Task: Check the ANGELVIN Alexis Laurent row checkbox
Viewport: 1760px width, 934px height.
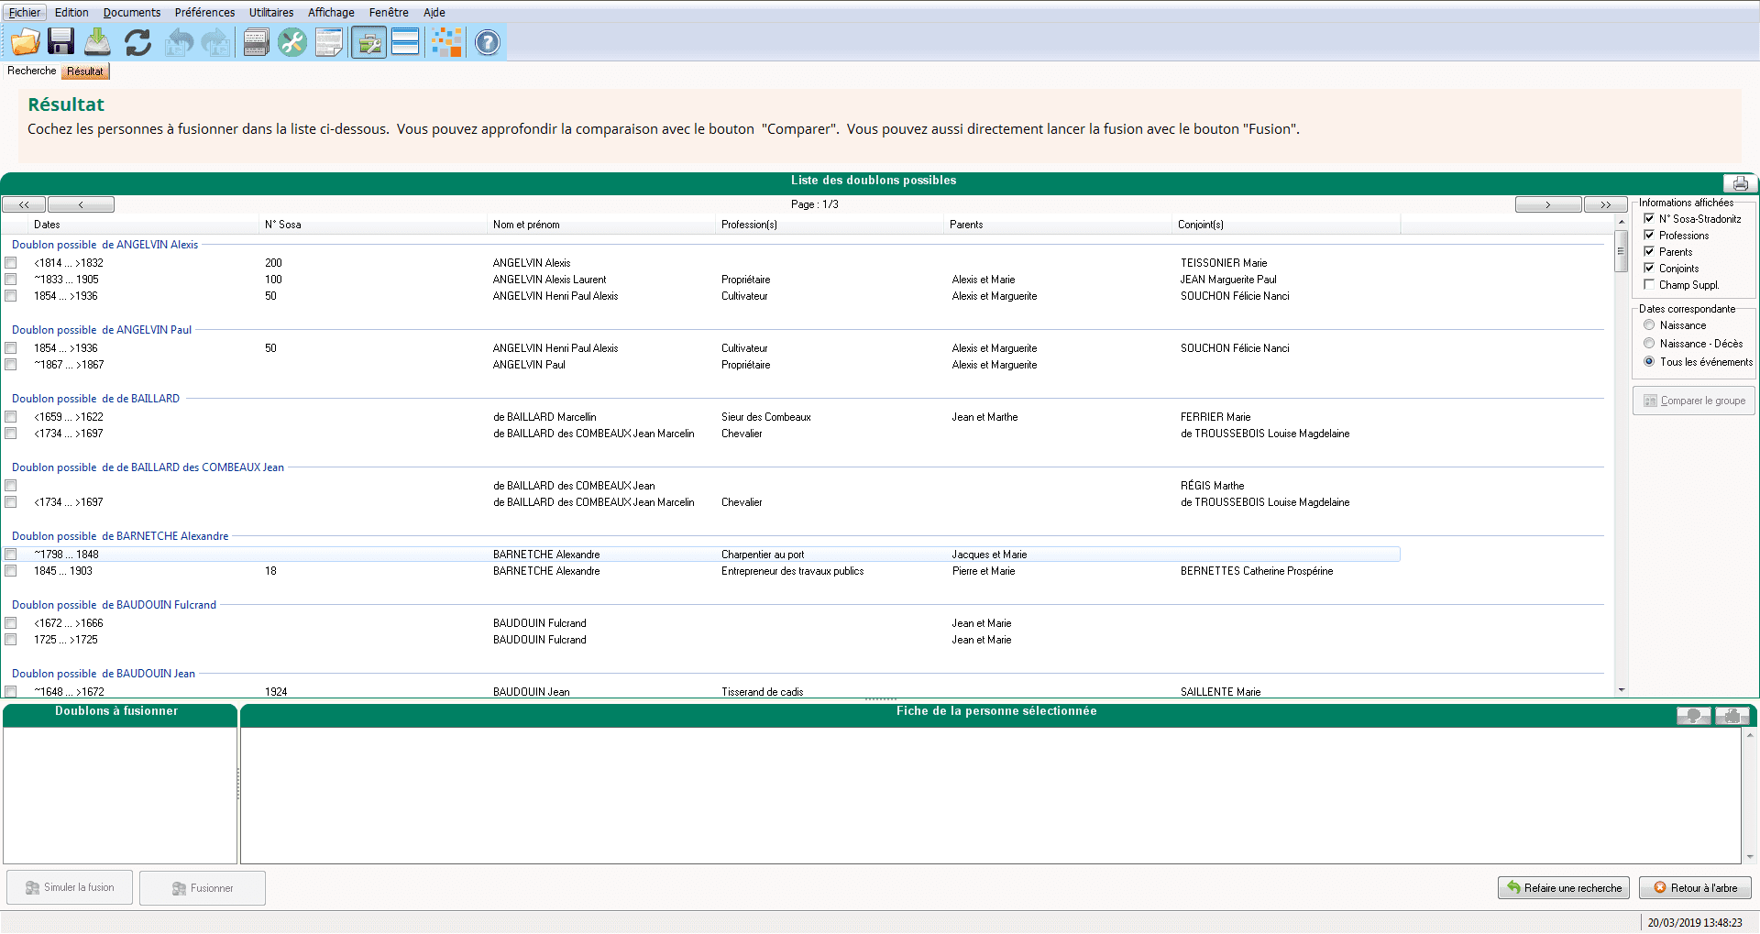Action: click(x=11, y=280)
